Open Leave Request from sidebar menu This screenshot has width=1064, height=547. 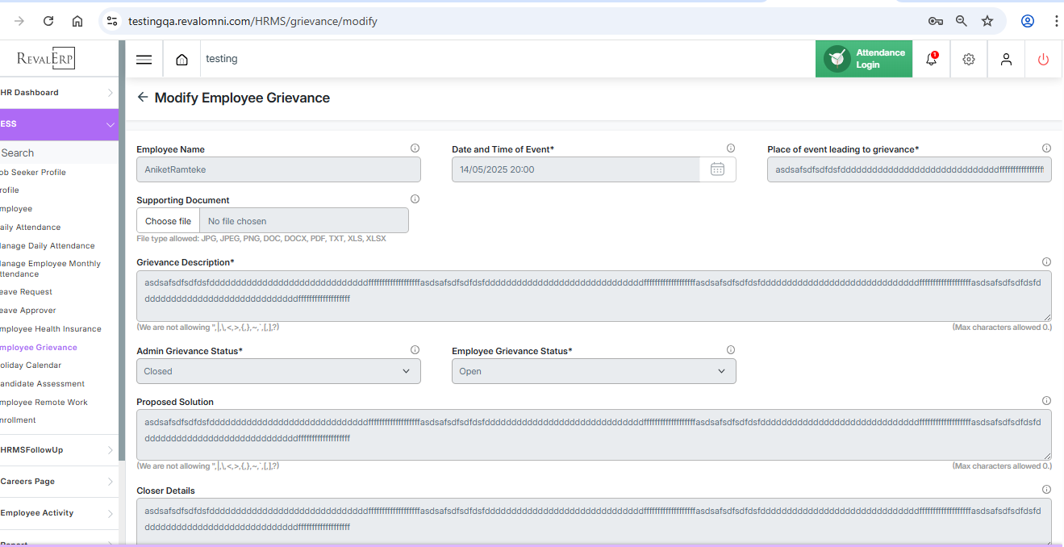click(27, 292)
